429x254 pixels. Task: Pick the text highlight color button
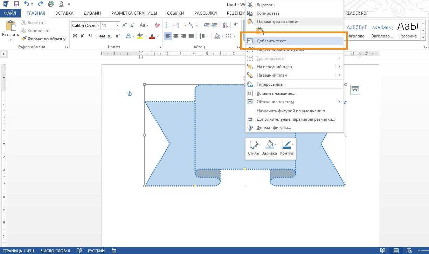[x=140, y=36]
